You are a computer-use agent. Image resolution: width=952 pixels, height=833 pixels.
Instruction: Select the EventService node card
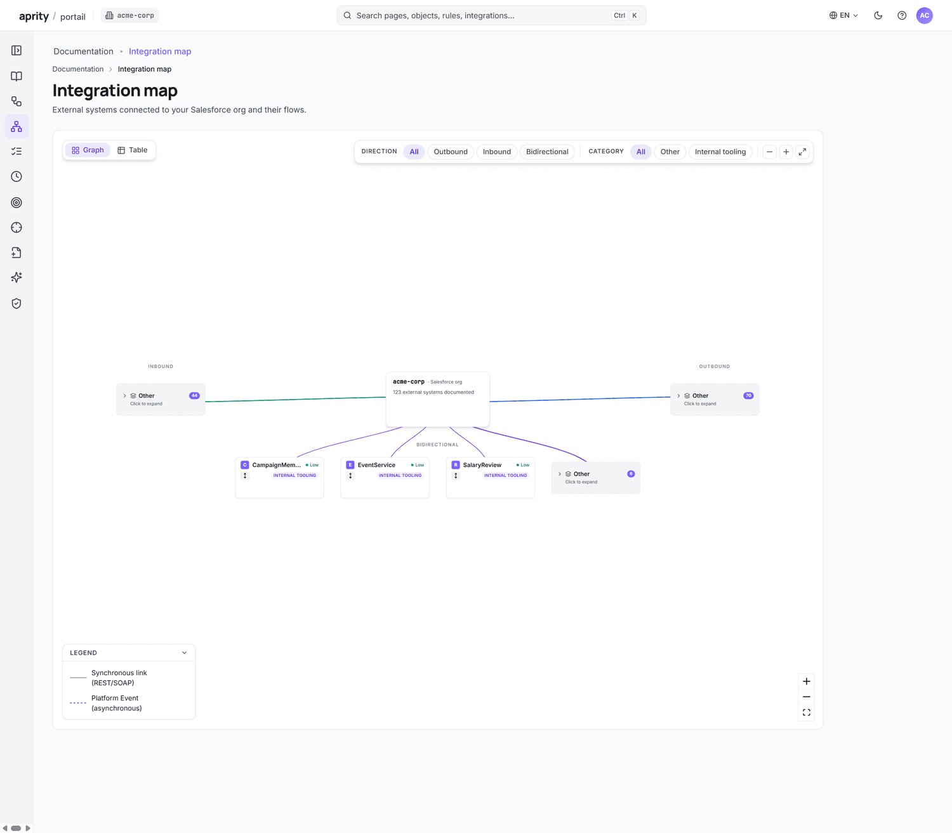coord(385,478)
